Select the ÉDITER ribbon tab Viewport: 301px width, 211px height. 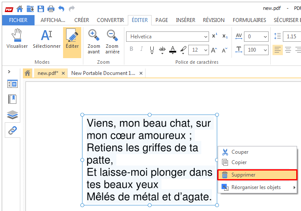(140, 20)
